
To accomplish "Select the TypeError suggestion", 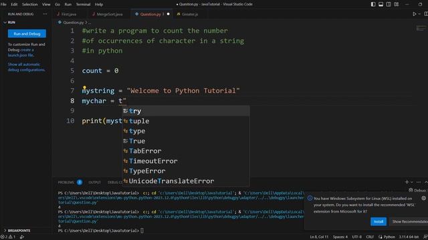I will click(186, 171).
